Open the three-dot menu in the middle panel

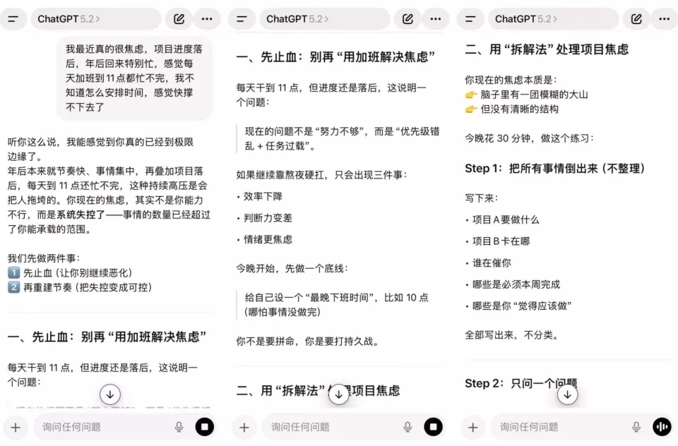[x=435, y=19]
